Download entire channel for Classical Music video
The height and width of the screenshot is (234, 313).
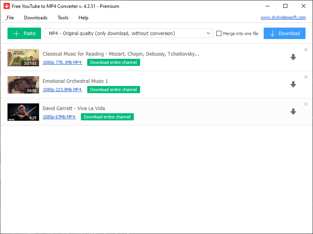click(x=114, y=62)
